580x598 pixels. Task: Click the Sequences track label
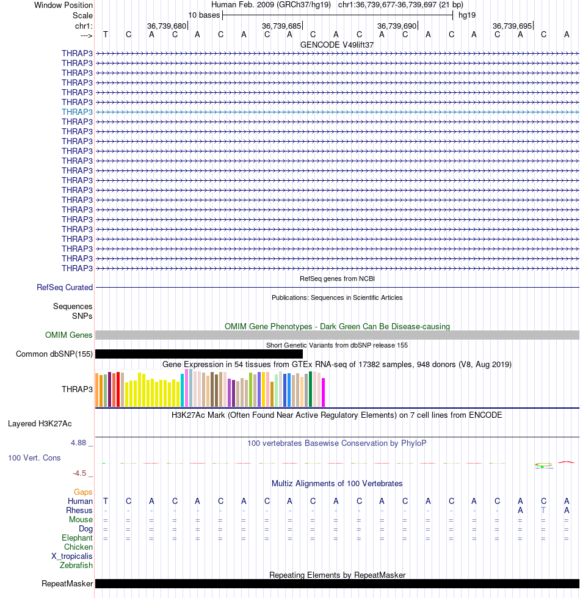point(73,306)
